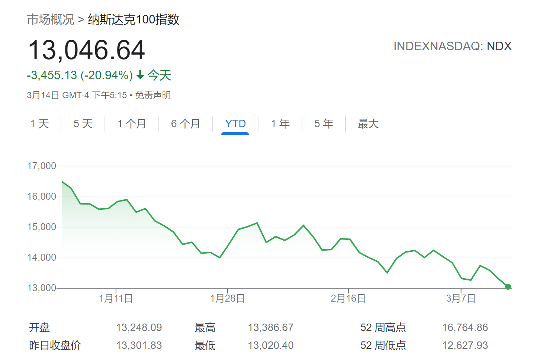543x363 pixels.
Task: Switch to the 5 天 tab
Action: click(x=83, y=123)
